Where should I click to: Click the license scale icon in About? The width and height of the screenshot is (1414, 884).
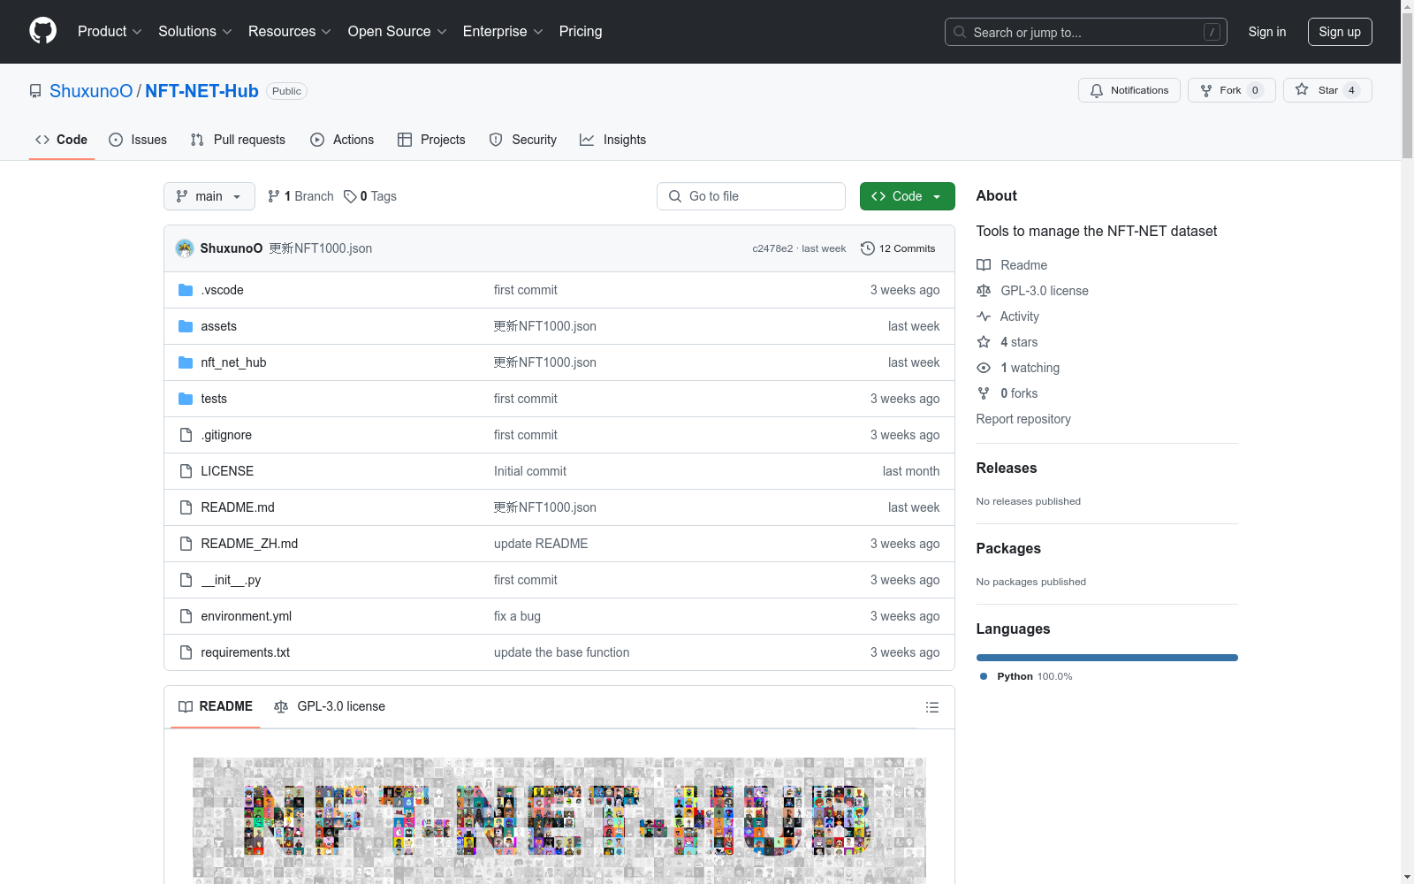pos(984,291)
